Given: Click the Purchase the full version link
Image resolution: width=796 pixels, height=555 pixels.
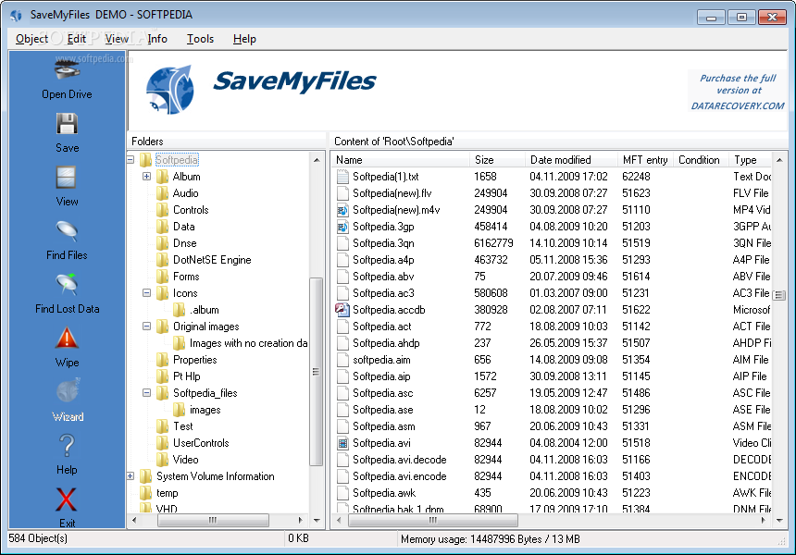Looking at the screenshot, I should coord(737,92).
